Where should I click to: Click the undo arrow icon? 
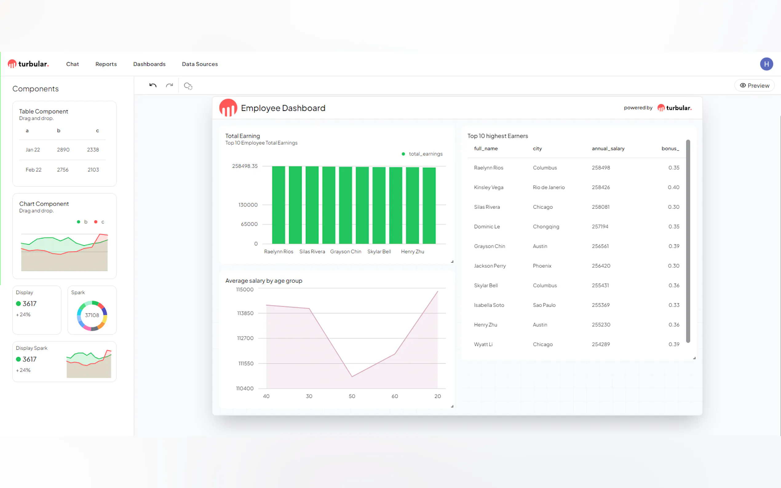[x=153, y=85]
